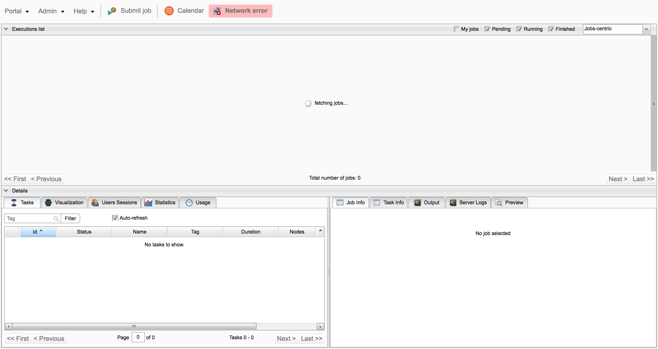Click the Visualization tab icon

48,202
